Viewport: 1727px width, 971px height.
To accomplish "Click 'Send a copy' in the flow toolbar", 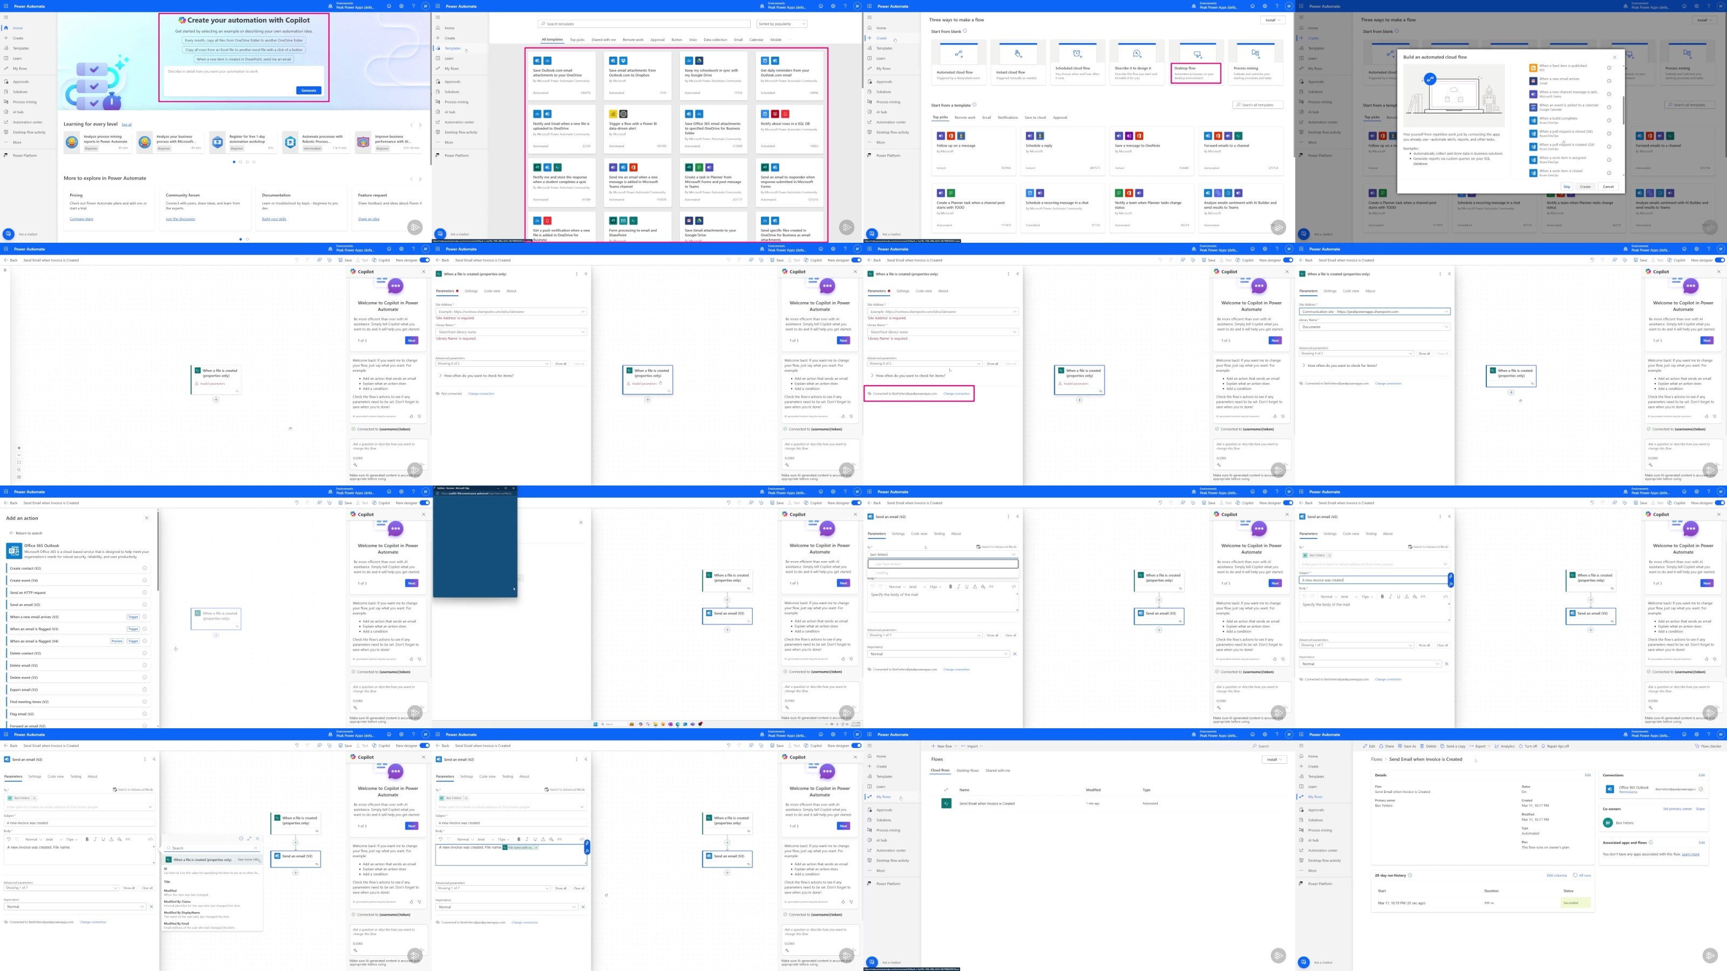I will pos(1453,746).
